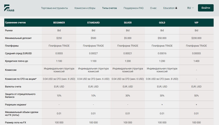
Task: Click the $200.000 VIP minimum deposit cell
Action: (196, 38)
